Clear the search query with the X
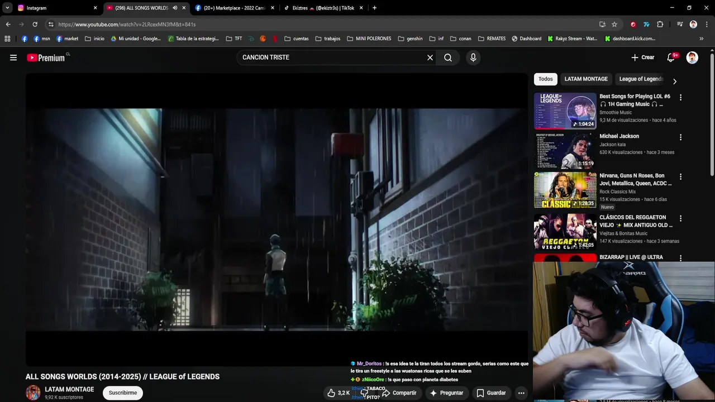The height and width of the screenshot is (402, 715). 430,58
